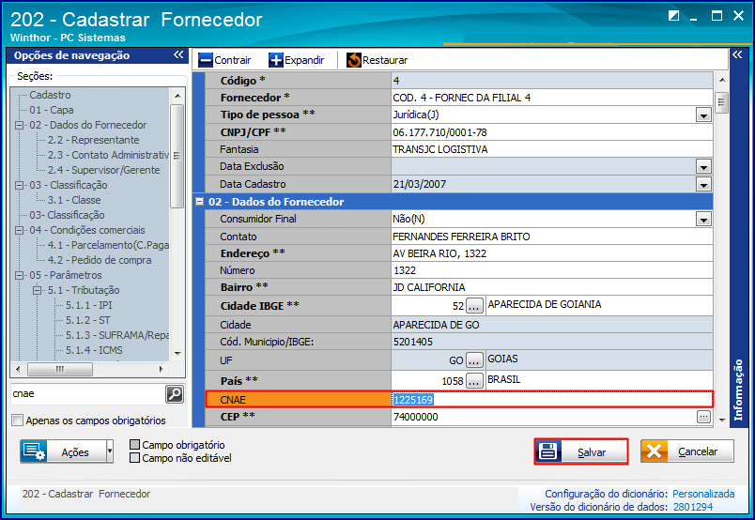Collapse 02 - Dados do Fornecedor tree node

tap(20, 125)
